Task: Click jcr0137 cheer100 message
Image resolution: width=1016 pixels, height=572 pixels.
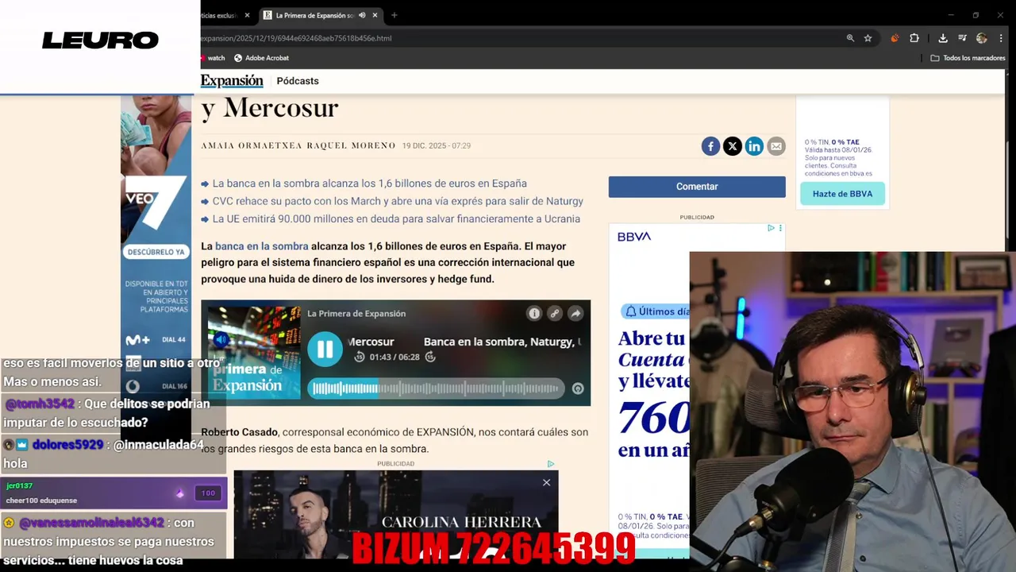Action: pyautogui.click(x=114, y=493)
